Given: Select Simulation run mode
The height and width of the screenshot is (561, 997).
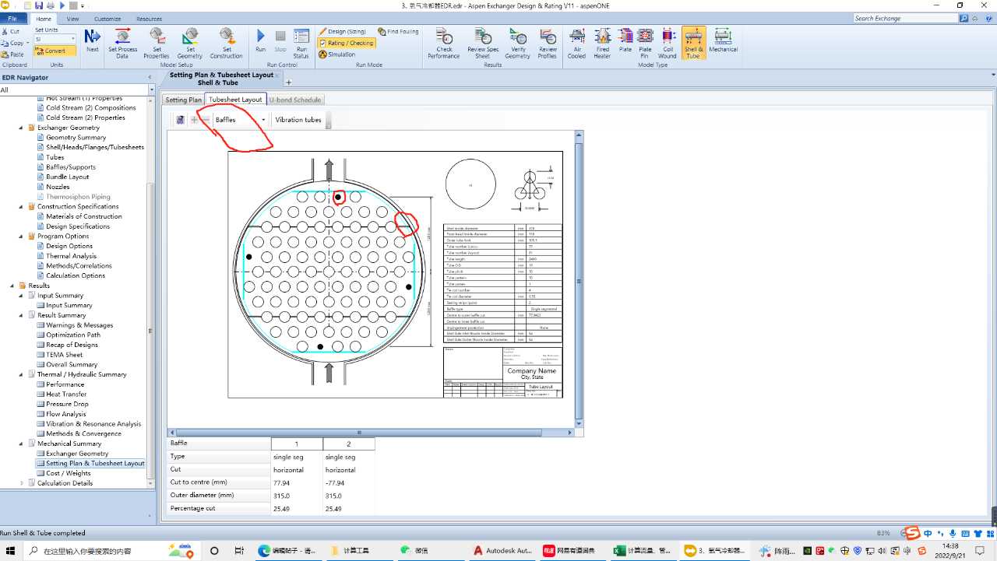Looking at the screenshot, I should pyautogui.click(x=337, y=54).
